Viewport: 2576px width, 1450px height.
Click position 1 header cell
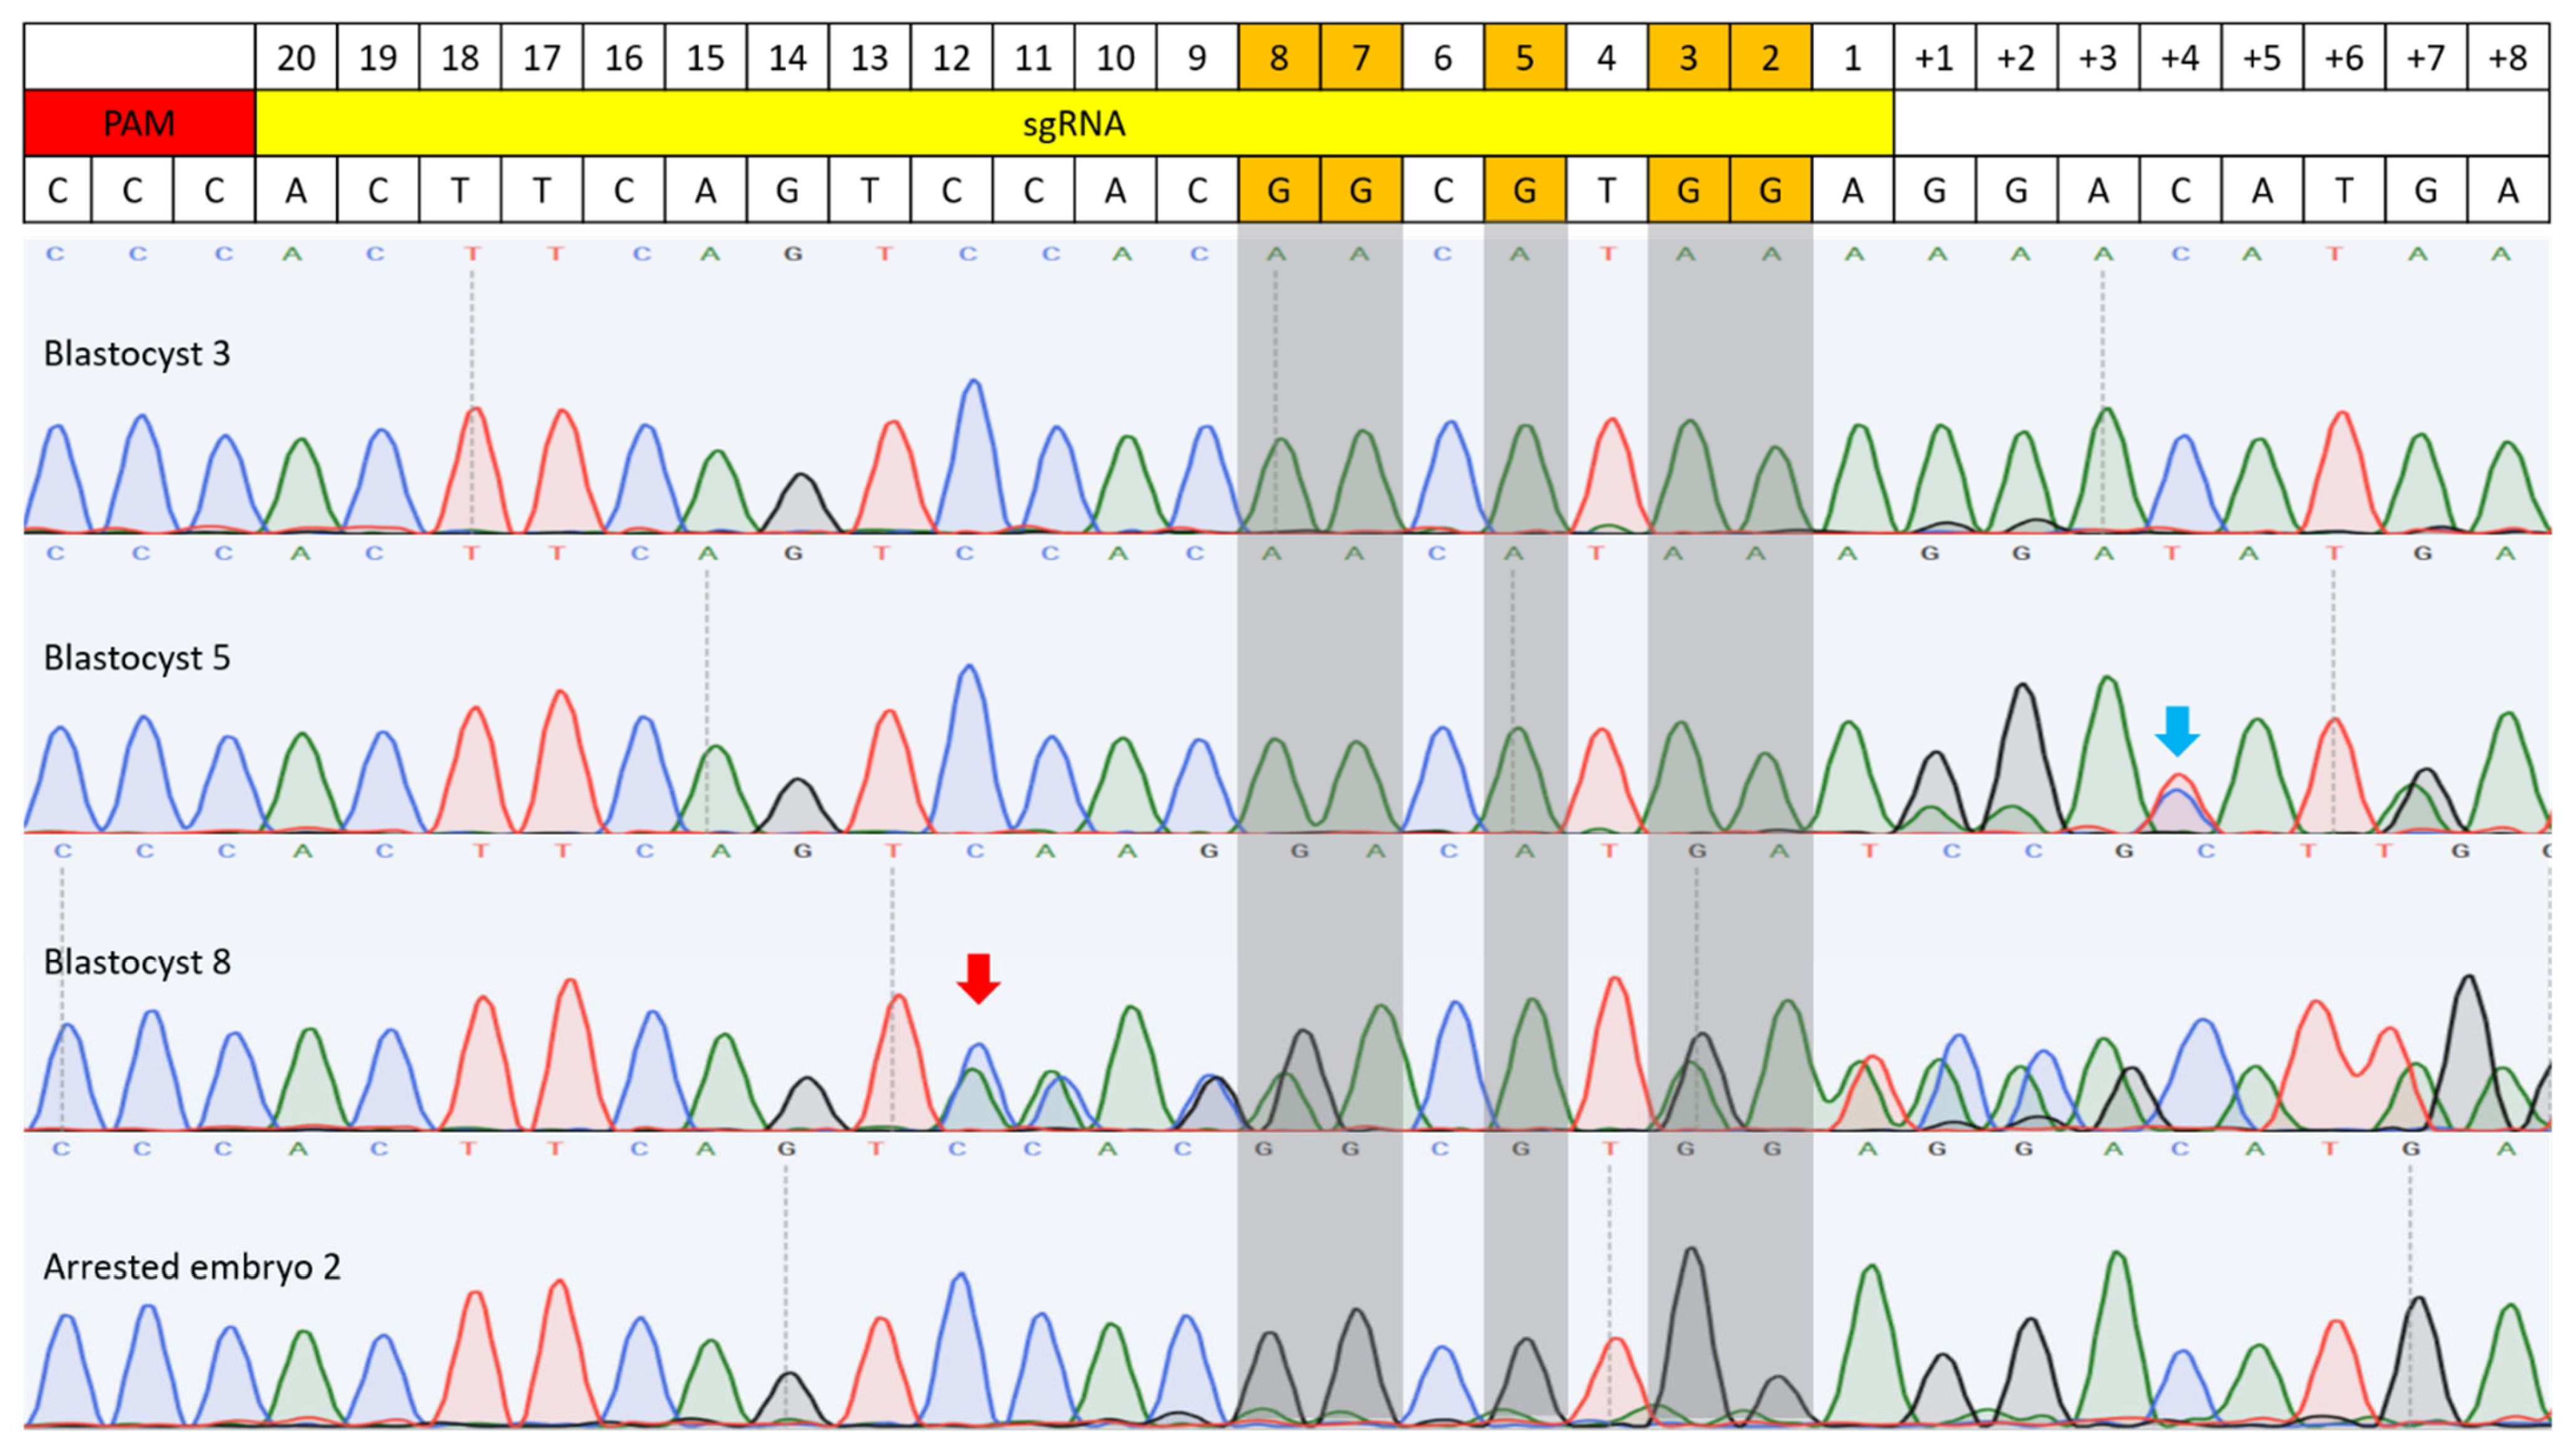[x=1852, y=57]
